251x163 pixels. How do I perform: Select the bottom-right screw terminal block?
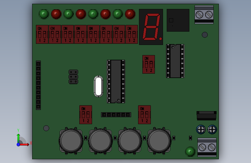click(x=207, y=147)
